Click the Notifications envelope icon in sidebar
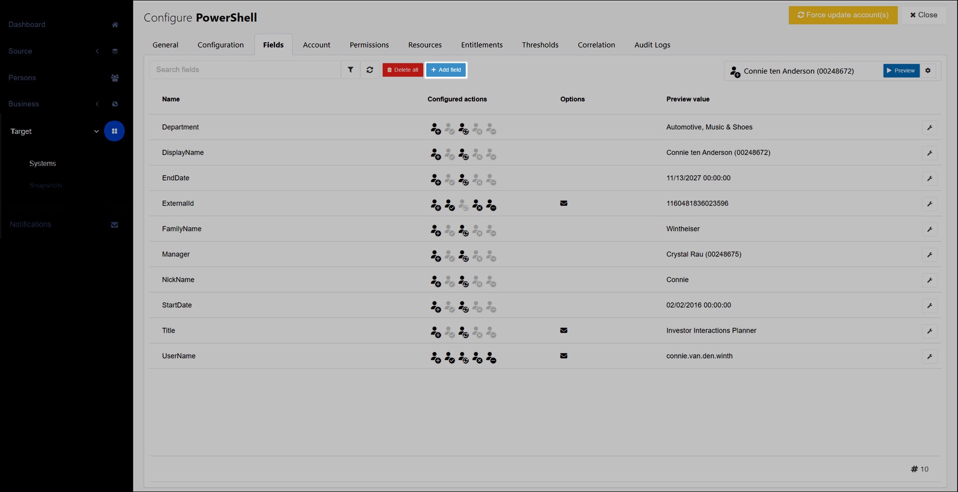958x492 pixels. [x=114, y=225]
